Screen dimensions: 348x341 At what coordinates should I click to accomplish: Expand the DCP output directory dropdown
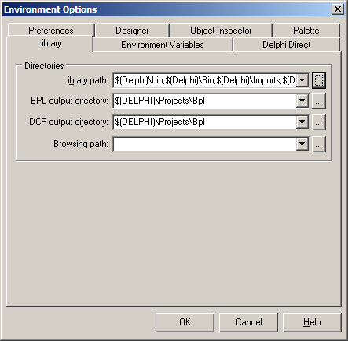tap(302, 122)
